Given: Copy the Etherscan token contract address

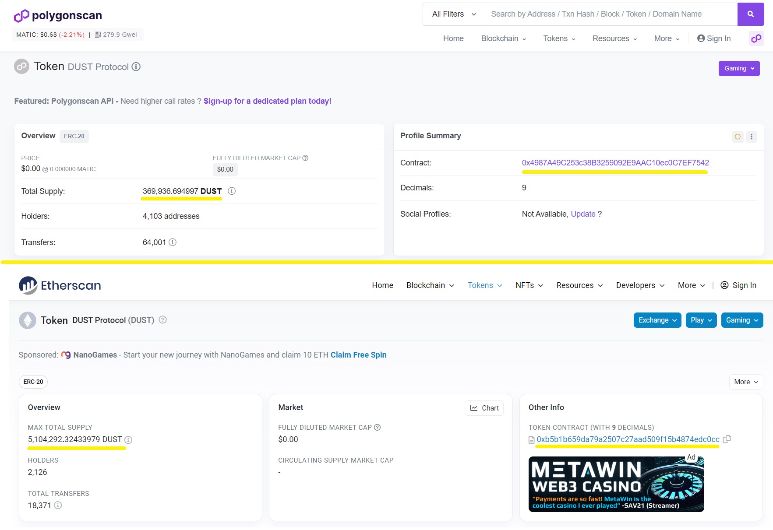Looking at the screenshot, I should (x=727, y=439).
